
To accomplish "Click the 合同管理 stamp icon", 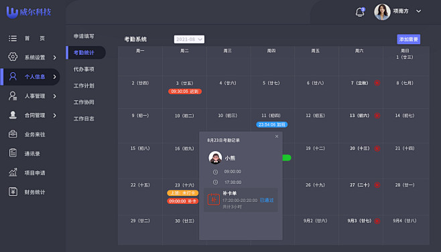I will [x=13, y=115].
